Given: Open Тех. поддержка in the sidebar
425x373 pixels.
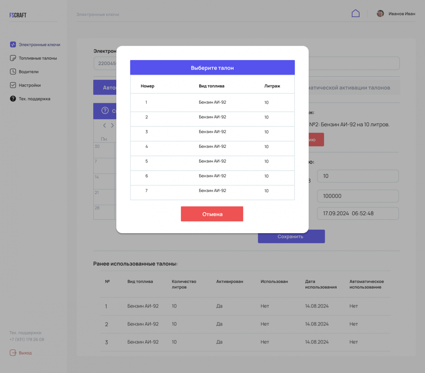Looking at the screenshot, I should tap(34, 99).
